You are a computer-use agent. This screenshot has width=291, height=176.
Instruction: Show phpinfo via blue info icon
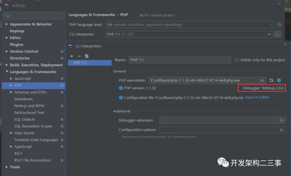pyautogui.click(x=279, y=80)
